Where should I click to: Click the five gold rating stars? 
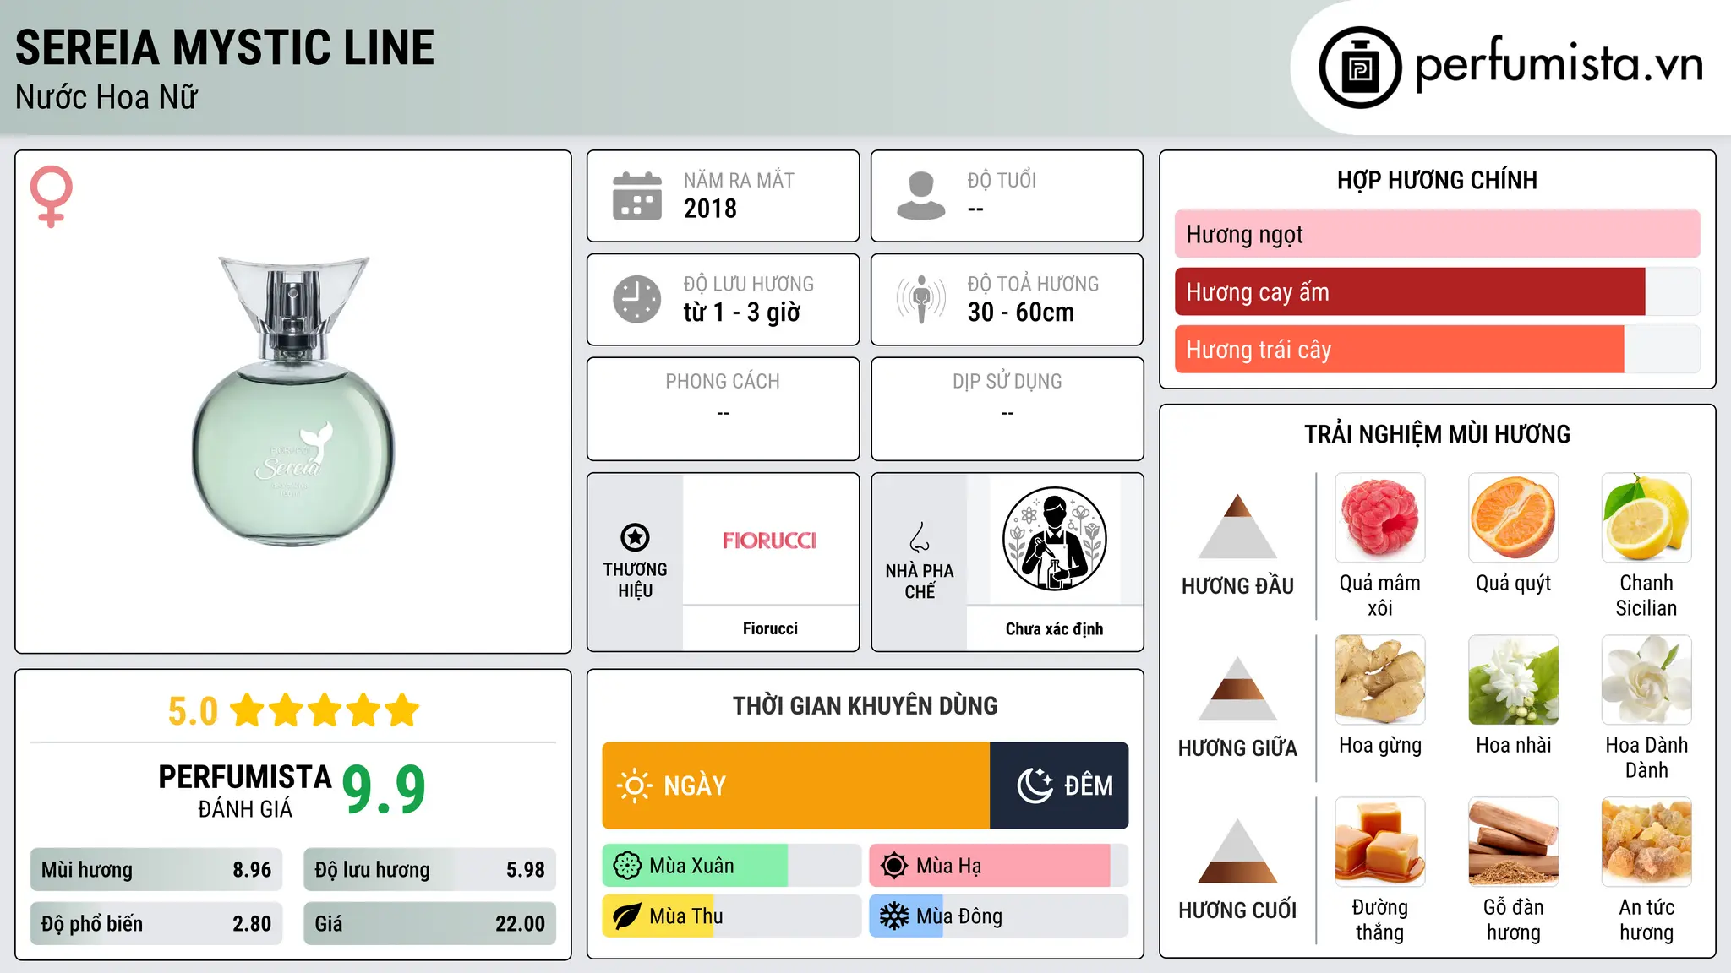click(325, 710)
